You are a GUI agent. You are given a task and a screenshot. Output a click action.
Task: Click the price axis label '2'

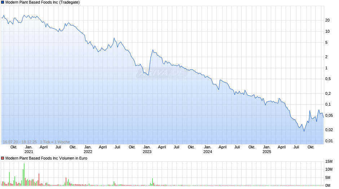click(x=326, y=57)
